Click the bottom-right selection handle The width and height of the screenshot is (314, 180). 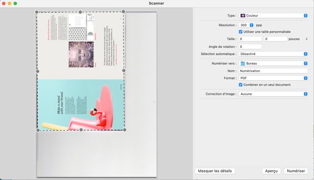click(125, 130)
